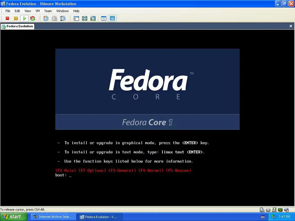Click the CD-ROM device icon in status bar

click(x=262, y=209)
